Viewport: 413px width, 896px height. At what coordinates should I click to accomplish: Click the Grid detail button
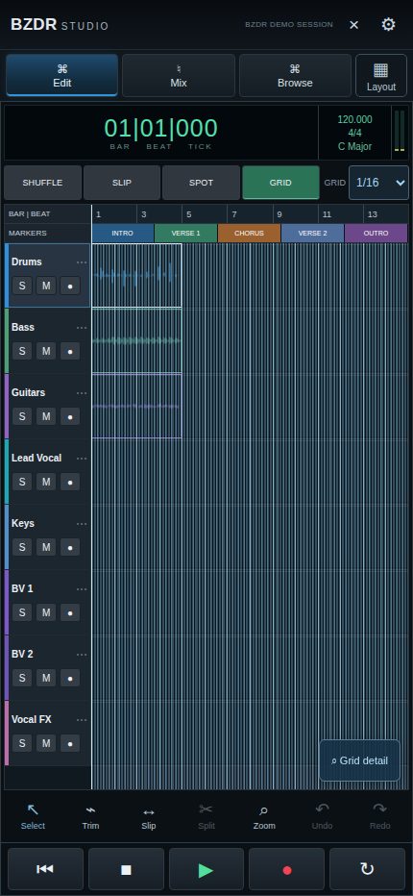[359, 760]
